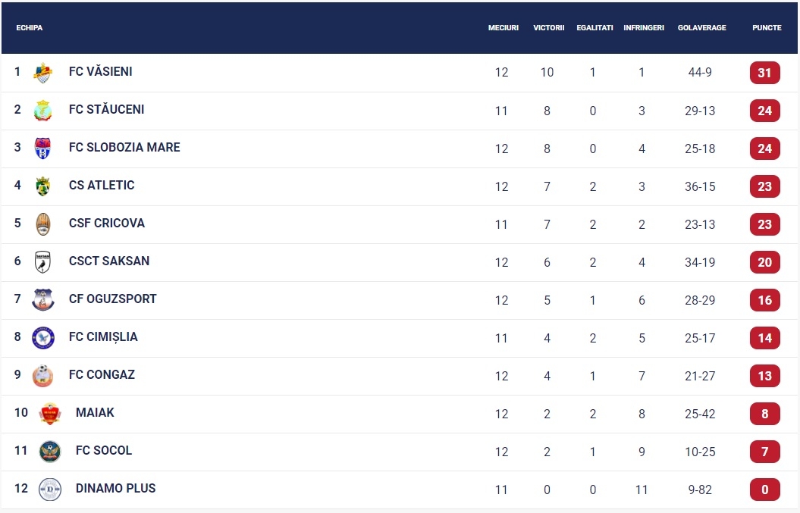Select the FC Congaz team logo

pos(43,375)
